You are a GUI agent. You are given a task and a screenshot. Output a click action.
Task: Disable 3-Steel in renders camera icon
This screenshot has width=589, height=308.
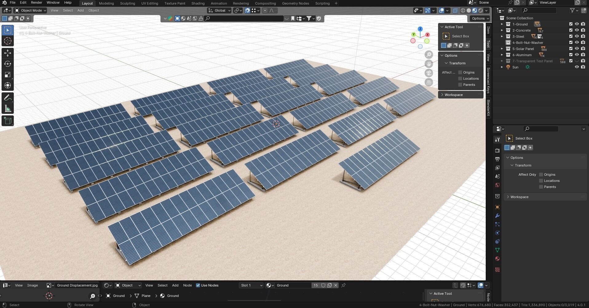pyautogui.click(x=583, y=36)
